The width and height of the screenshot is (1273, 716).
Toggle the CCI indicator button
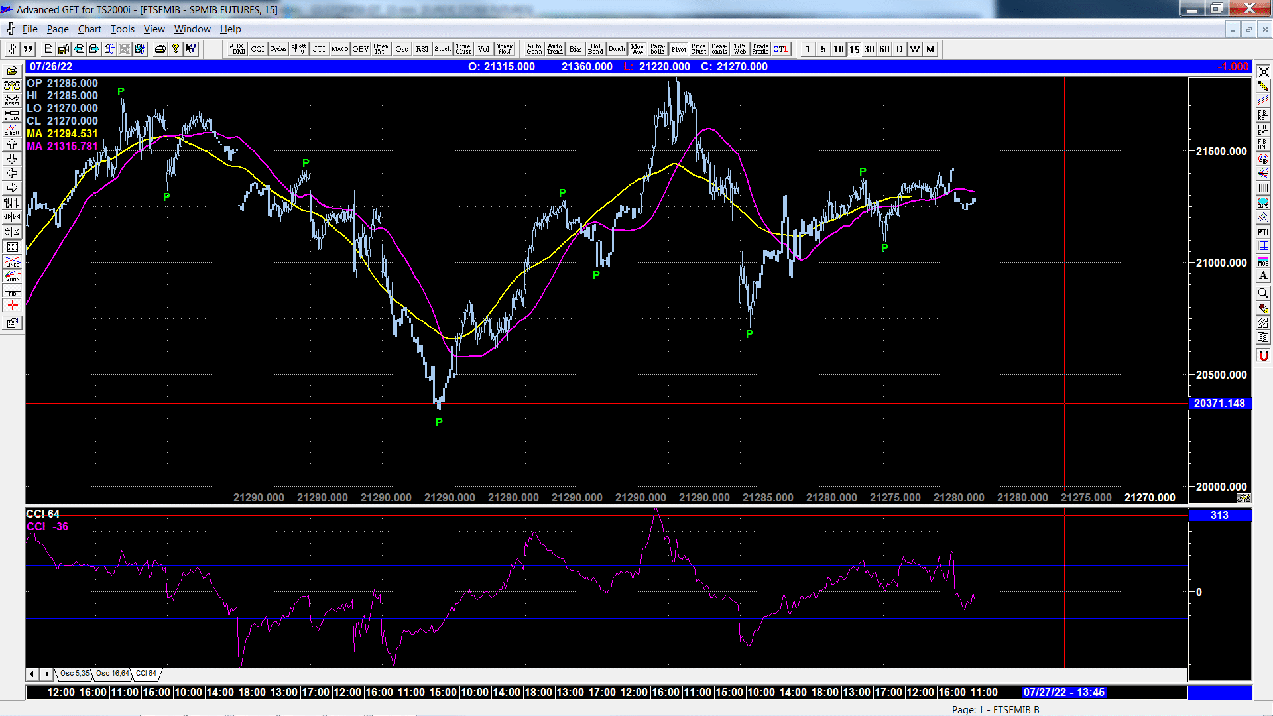pyautogui.click(x=257, y=49)
